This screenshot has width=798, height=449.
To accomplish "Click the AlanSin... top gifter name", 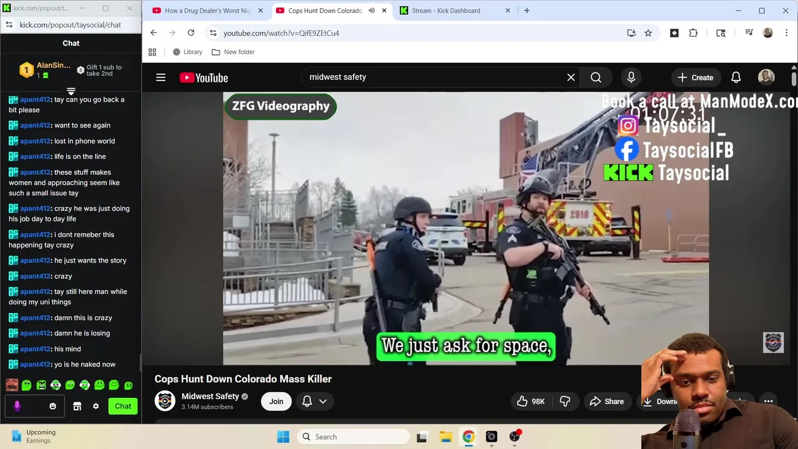I will point(54,65).
